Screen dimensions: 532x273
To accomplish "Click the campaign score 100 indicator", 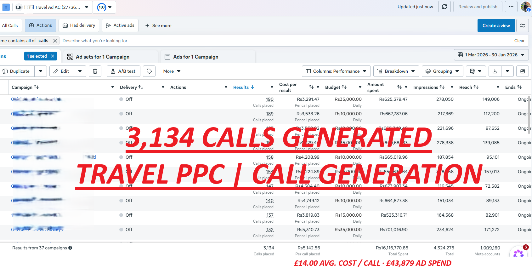I will pyautogui.click(x=102, y=7).
